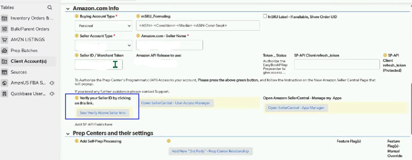
Task: Click the "Token _ Status" label
Action: click(275, 56)
